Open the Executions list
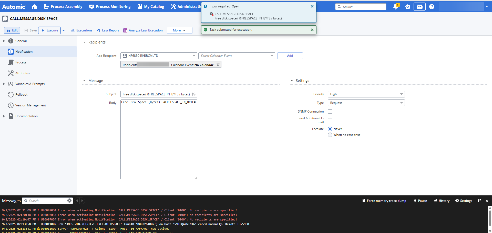The height and width of the screenshot is (233, 492). point(81,30)
